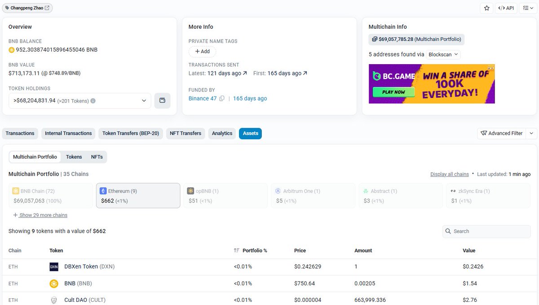539x305 pixels.
Task: Select the Ethereum (9) chain card
Action: tap(138, 195)
